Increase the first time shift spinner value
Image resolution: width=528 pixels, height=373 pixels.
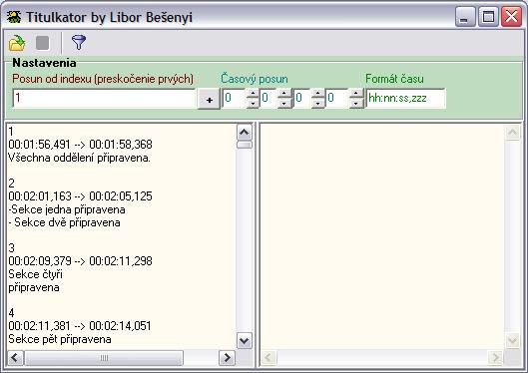[253, 94]
